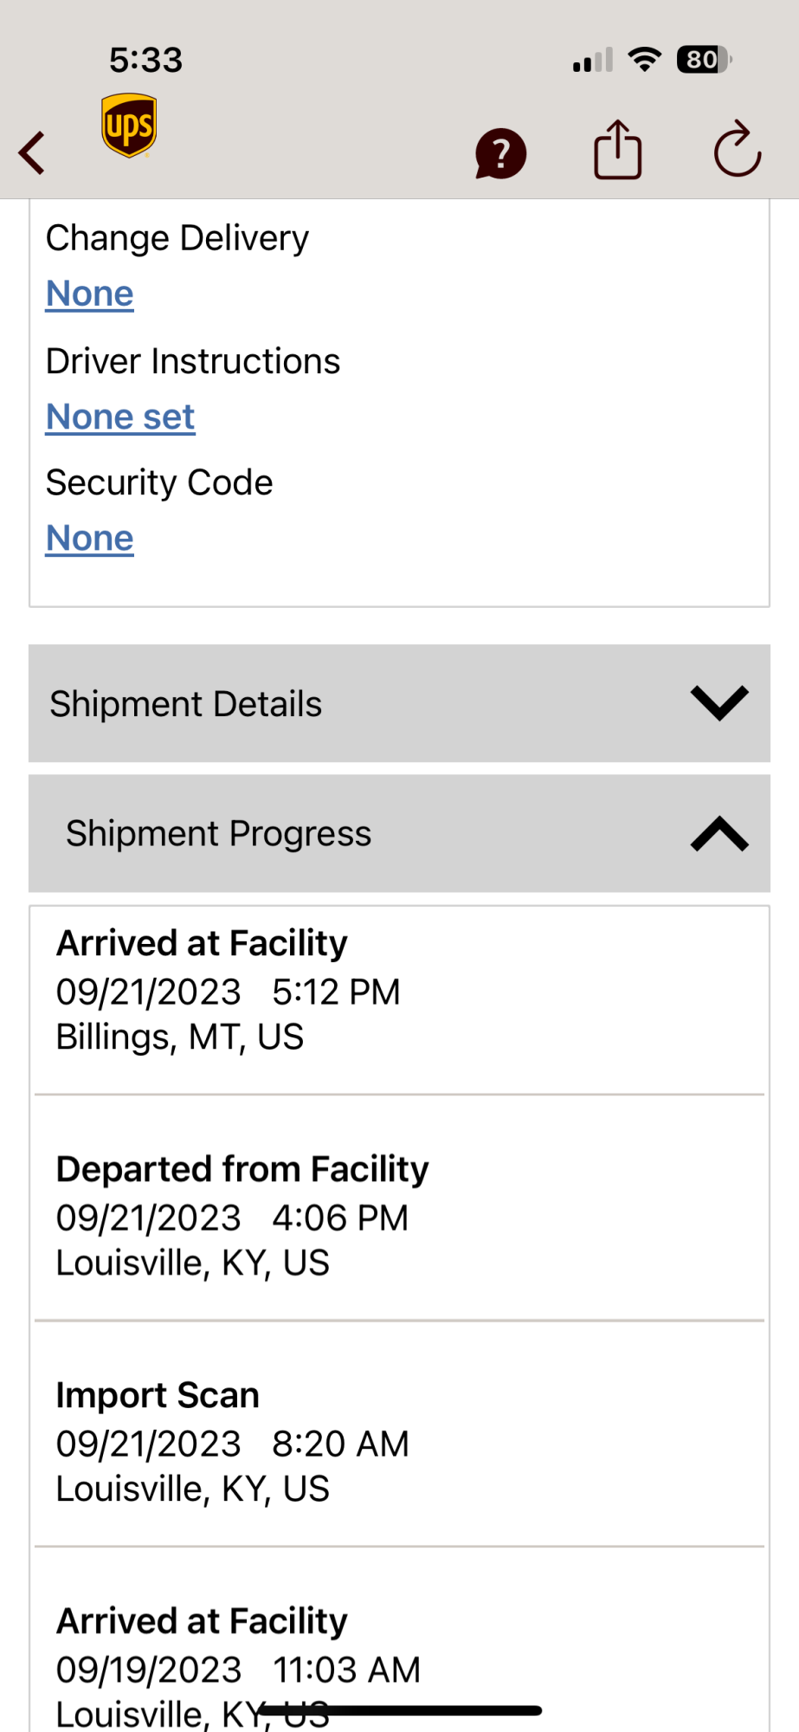Tap the share icon
This screenshot has width=799, height=1732.
click(x=617, y=151)
